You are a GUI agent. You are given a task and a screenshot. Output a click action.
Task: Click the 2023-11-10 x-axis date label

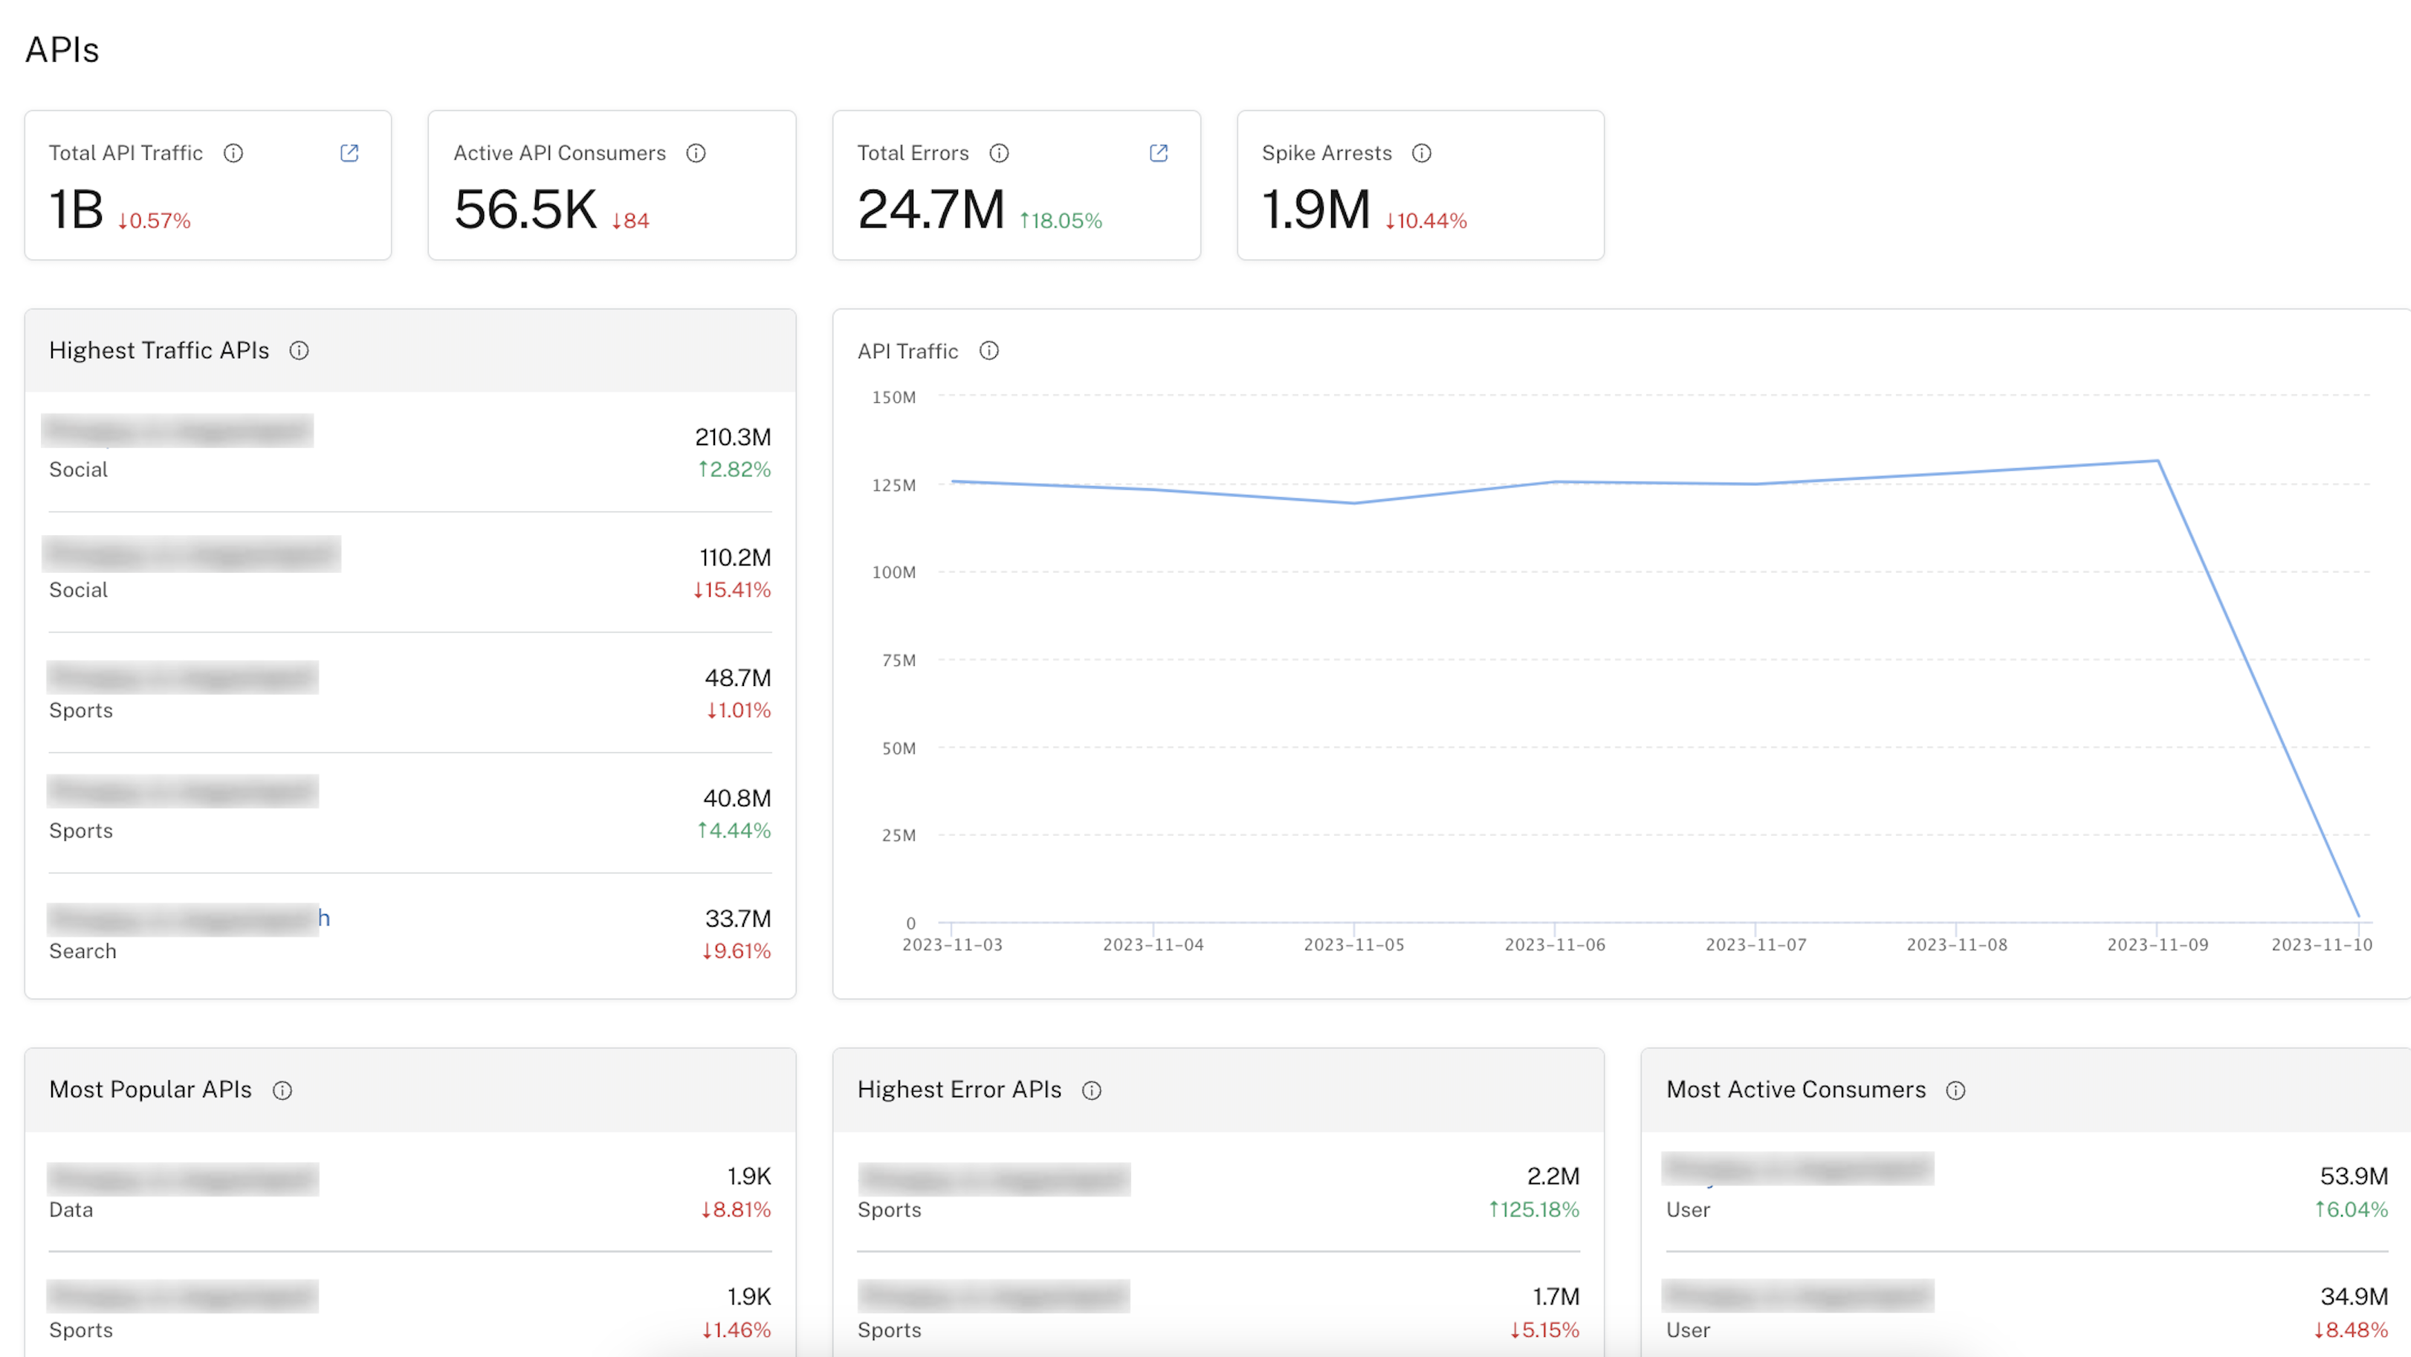(x=2321, y=945)
